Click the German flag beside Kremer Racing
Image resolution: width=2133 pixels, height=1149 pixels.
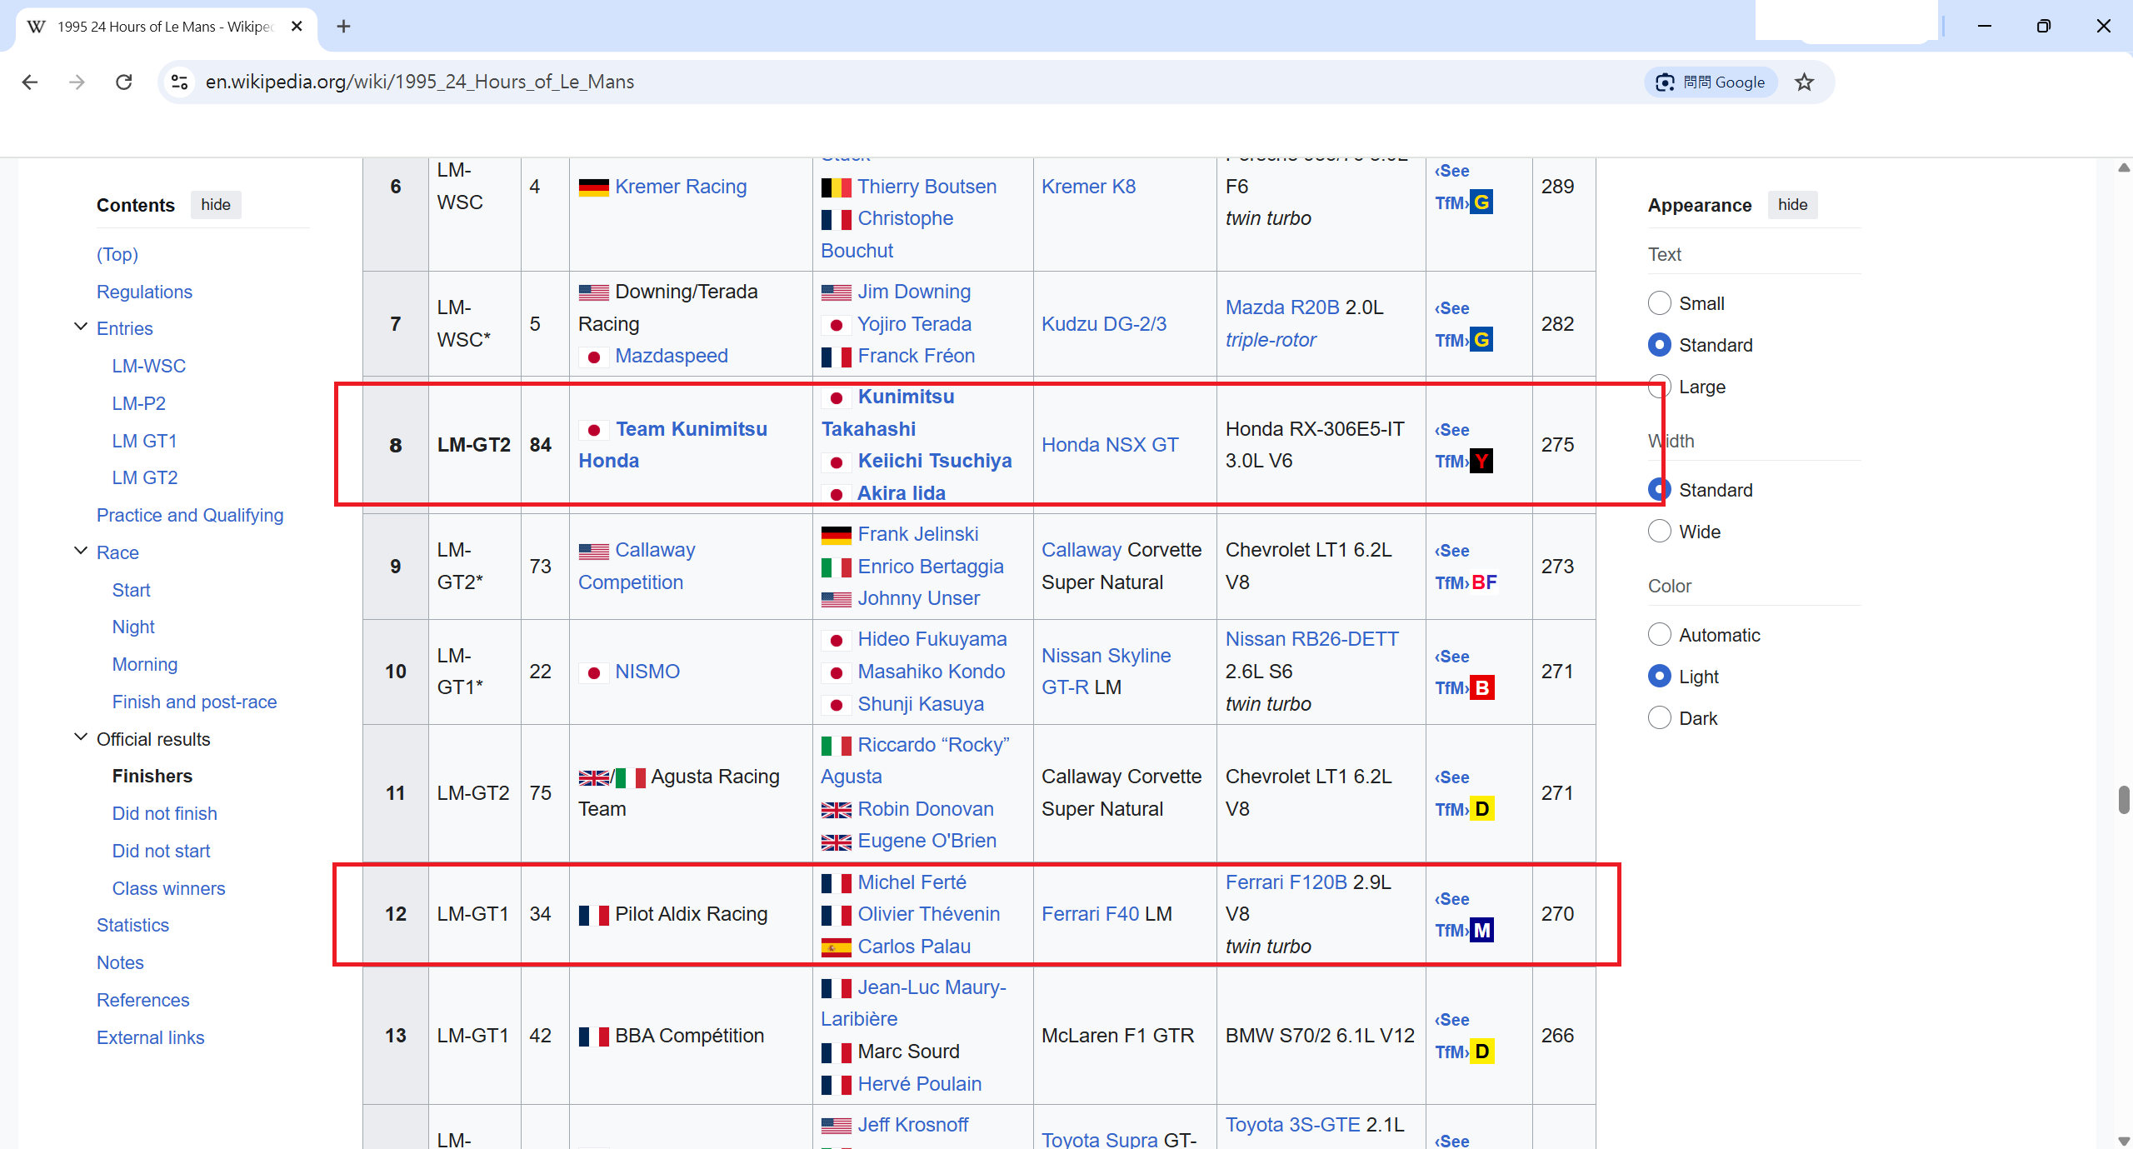(x=594, y=187)
